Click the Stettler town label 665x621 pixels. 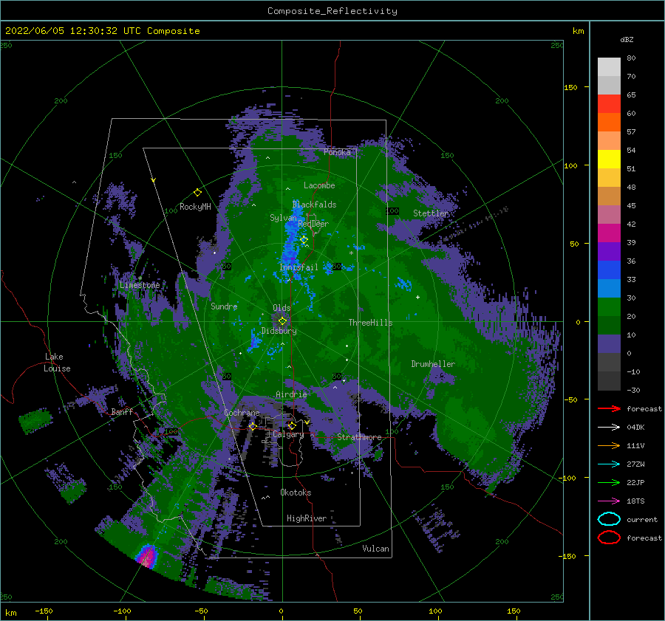431,213
